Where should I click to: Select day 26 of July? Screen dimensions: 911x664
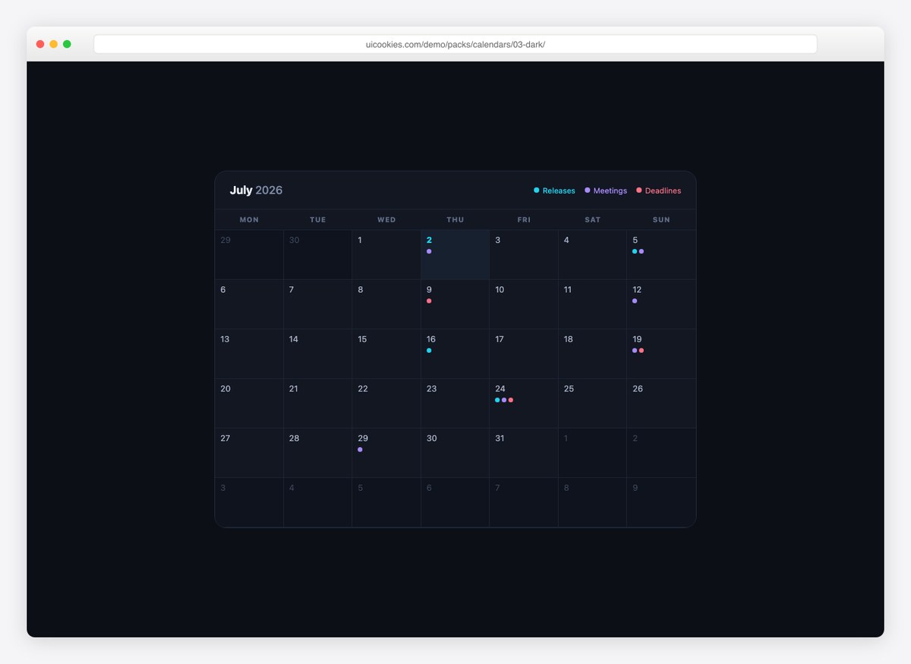point(661,403)
